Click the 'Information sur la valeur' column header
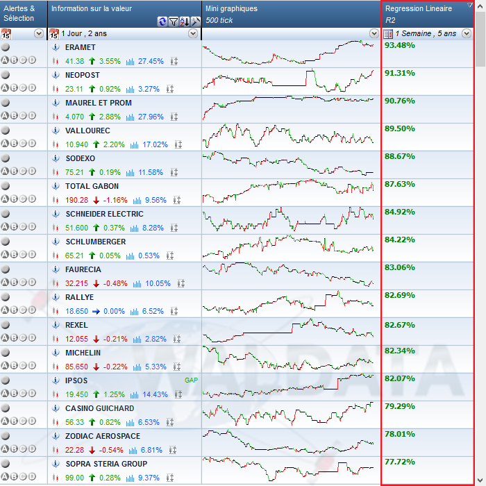 (124, 14)
